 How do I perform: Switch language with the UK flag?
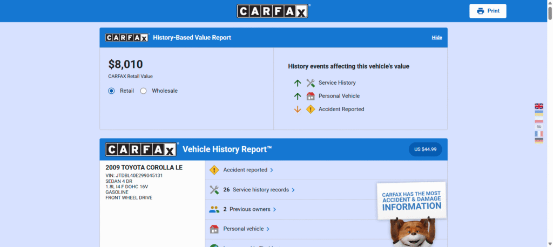tap(539, 106)
